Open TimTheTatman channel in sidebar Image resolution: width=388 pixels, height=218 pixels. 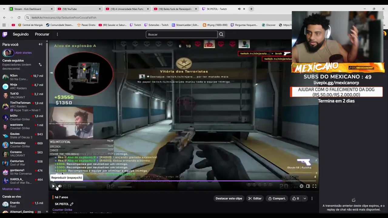pos(23,106)
